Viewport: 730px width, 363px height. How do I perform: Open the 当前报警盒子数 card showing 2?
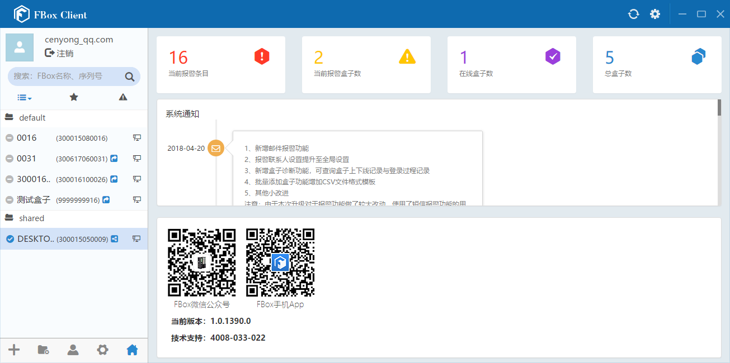pyautogui.click(x=366, y=65)
